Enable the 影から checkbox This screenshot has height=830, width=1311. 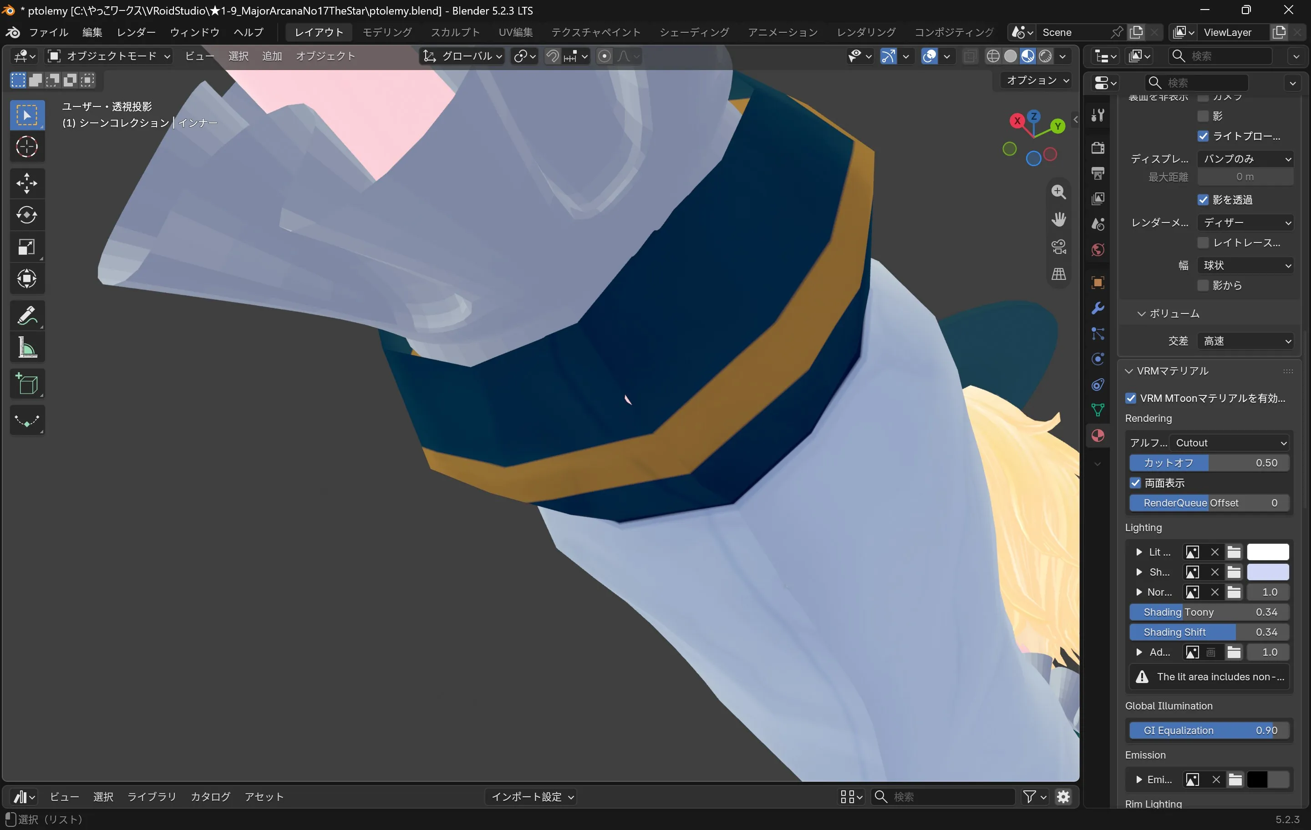tap(1203, 285)
